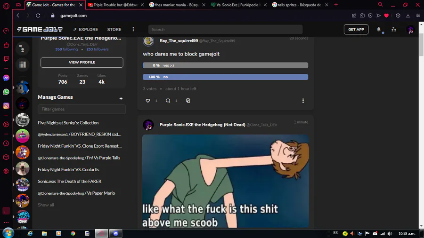
Task: Open Opera sidebar settings gear
Action: 6,171
